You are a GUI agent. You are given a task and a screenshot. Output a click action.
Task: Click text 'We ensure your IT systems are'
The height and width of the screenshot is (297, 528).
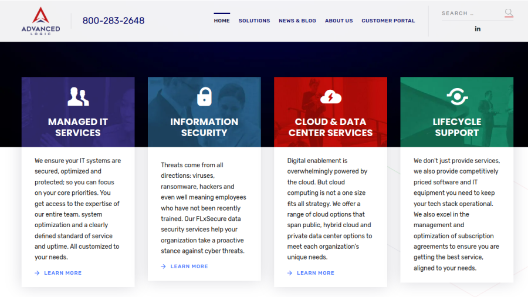[78, 161]
